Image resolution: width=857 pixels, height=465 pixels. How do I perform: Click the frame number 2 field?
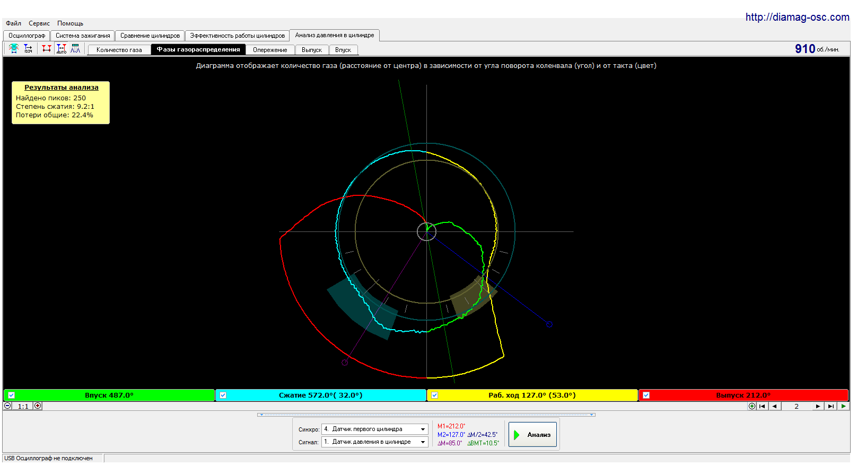(x=797, y=407)
